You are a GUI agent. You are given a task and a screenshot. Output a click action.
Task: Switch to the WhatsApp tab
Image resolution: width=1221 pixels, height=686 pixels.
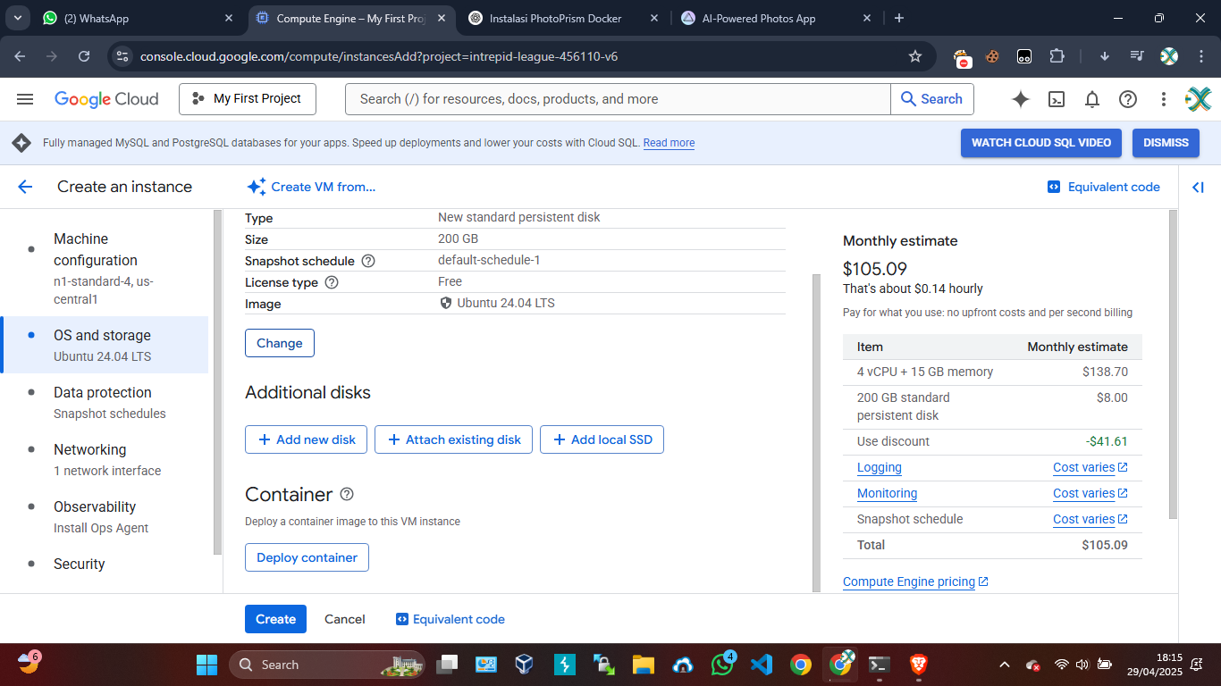point(138,18)
